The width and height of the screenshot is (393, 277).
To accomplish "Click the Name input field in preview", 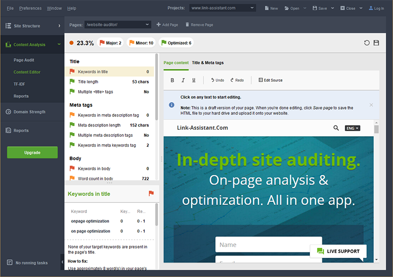I will 268,245.
